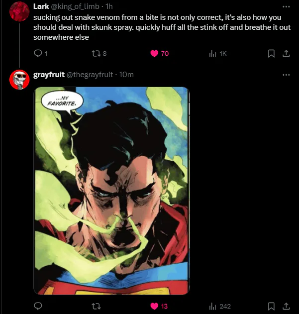Open more options menu on Lark's tweet

click(286, 7)
